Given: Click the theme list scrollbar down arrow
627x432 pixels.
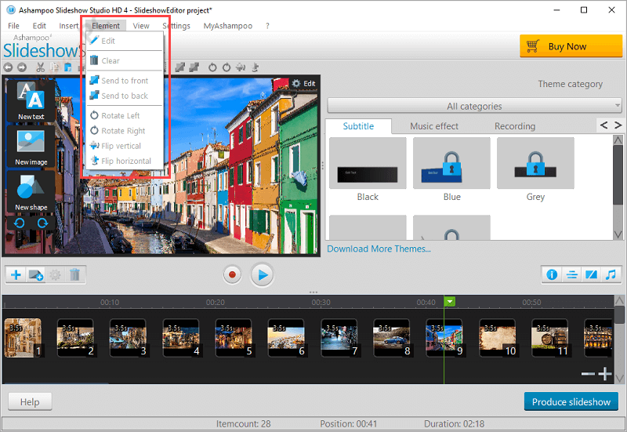Looking at the screenshot, I should coord(618,234).
